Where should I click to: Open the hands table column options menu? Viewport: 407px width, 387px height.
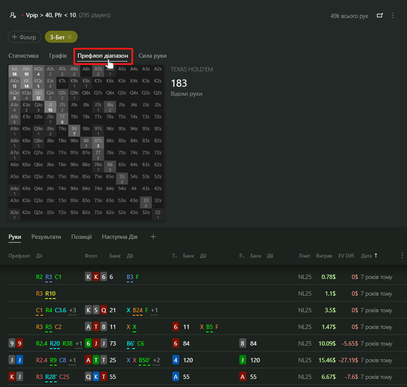coord(402,256)
